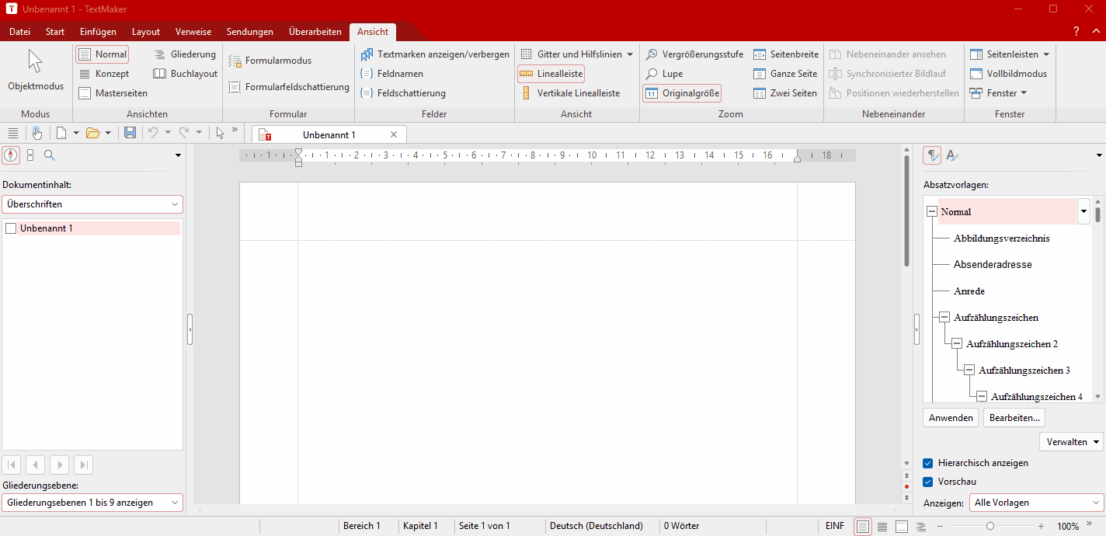Select Absenderadresse paragraph style
This screenshot has height=536, width=1106.
pyautogui.click(x=993, y=265)
